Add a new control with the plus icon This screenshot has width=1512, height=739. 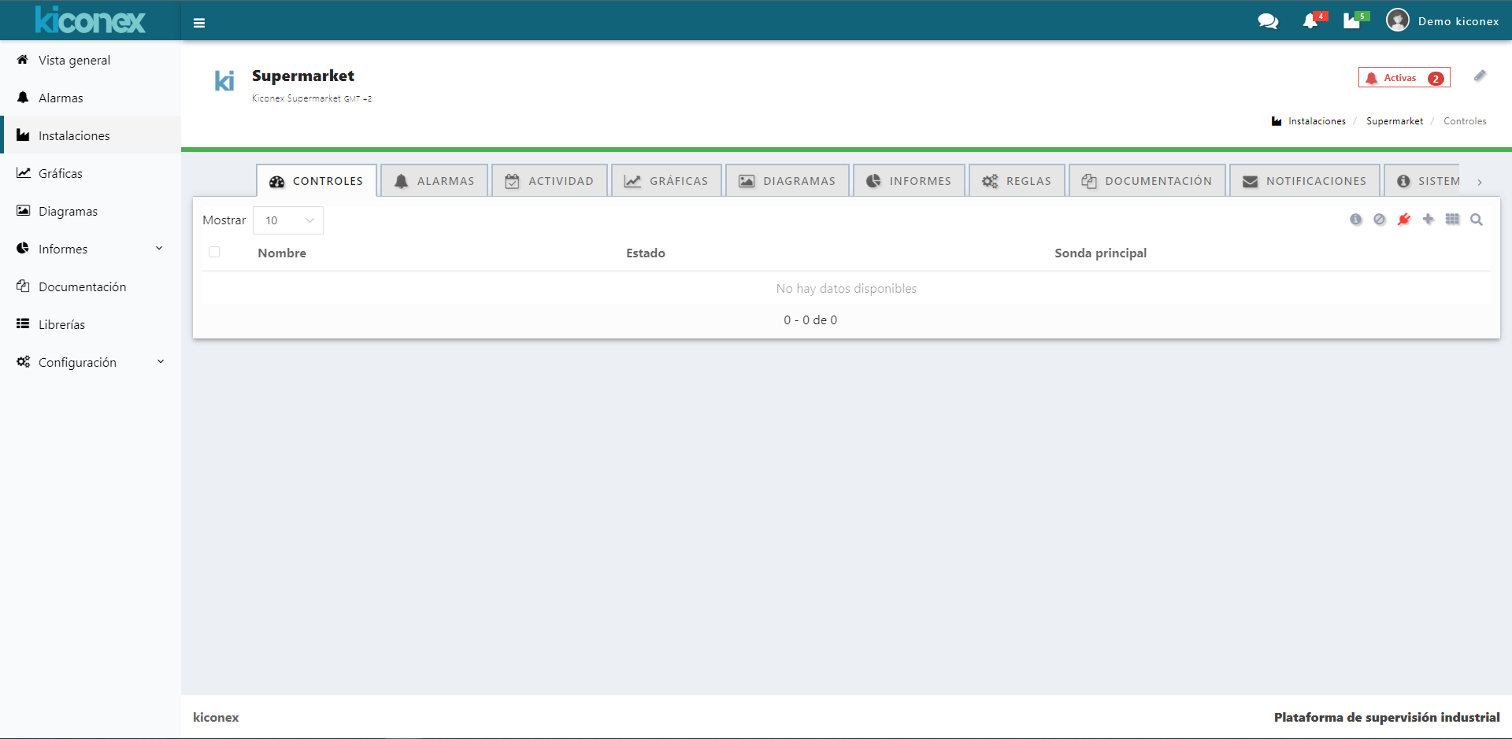pos(1428,220)
